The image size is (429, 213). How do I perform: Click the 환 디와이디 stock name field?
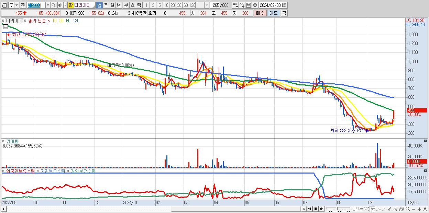coord(81,5)
